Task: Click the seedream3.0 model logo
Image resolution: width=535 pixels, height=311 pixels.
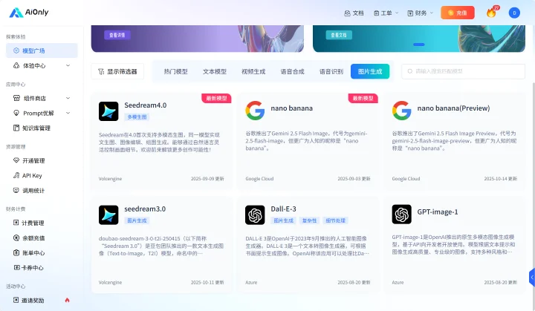Action: click(108, 215)
